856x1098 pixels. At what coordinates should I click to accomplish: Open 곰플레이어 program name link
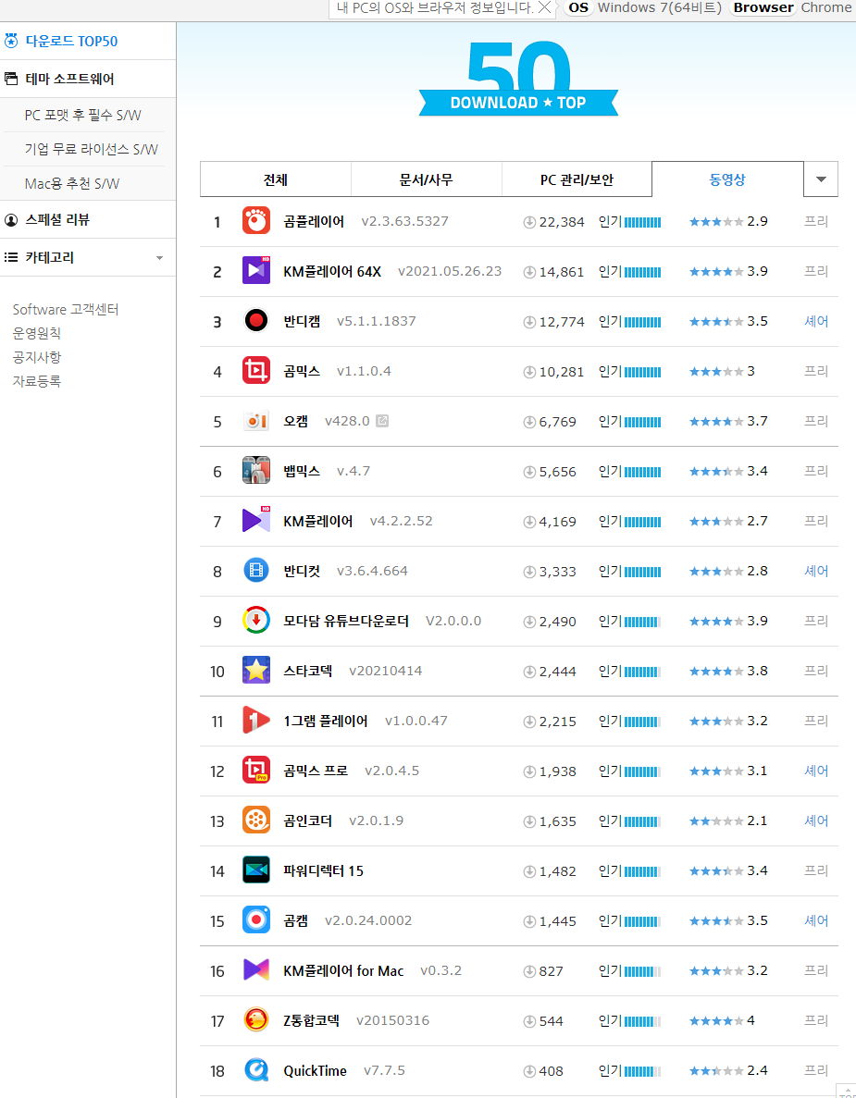click(314, 221)
